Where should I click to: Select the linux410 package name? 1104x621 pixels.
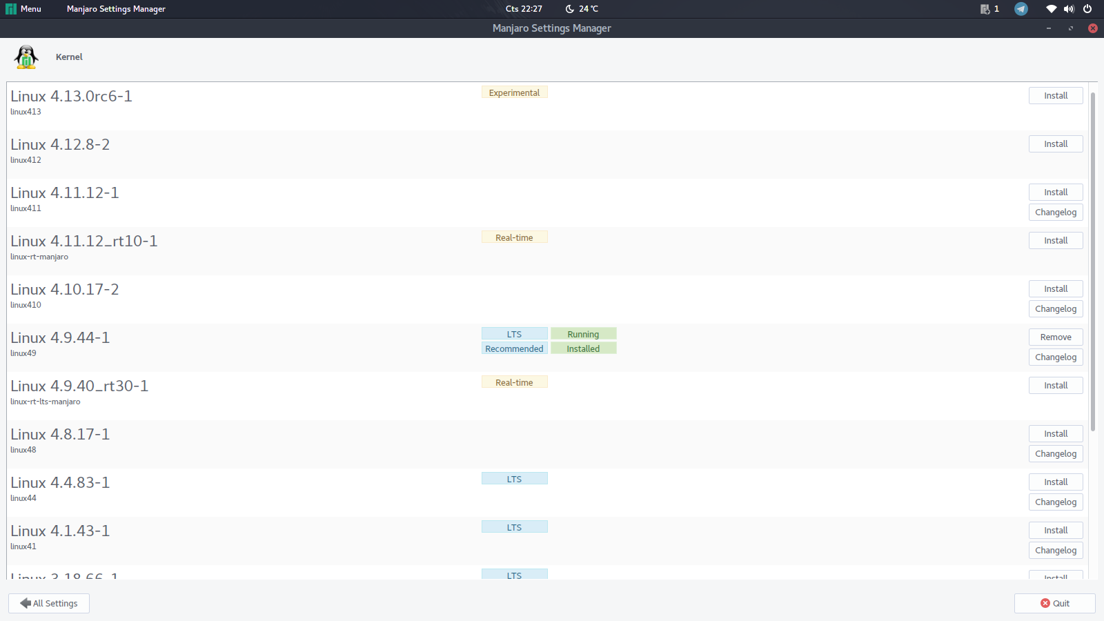[26, 305]
